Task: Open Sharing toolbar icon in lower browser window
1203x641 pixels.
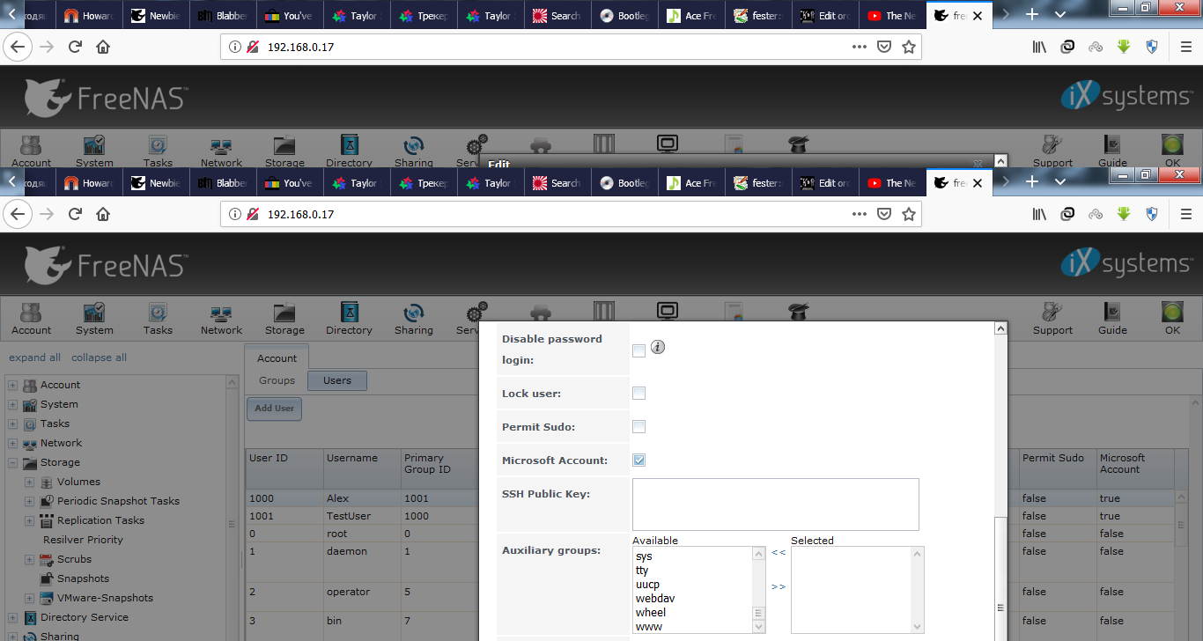Action: [x=413, y=318]
